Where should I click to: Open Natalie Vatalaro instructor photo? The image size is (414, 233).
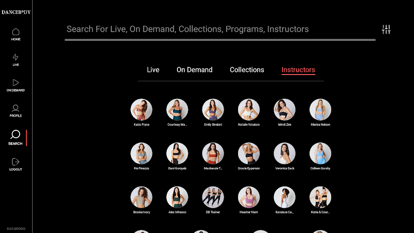[x=249, y=110]
